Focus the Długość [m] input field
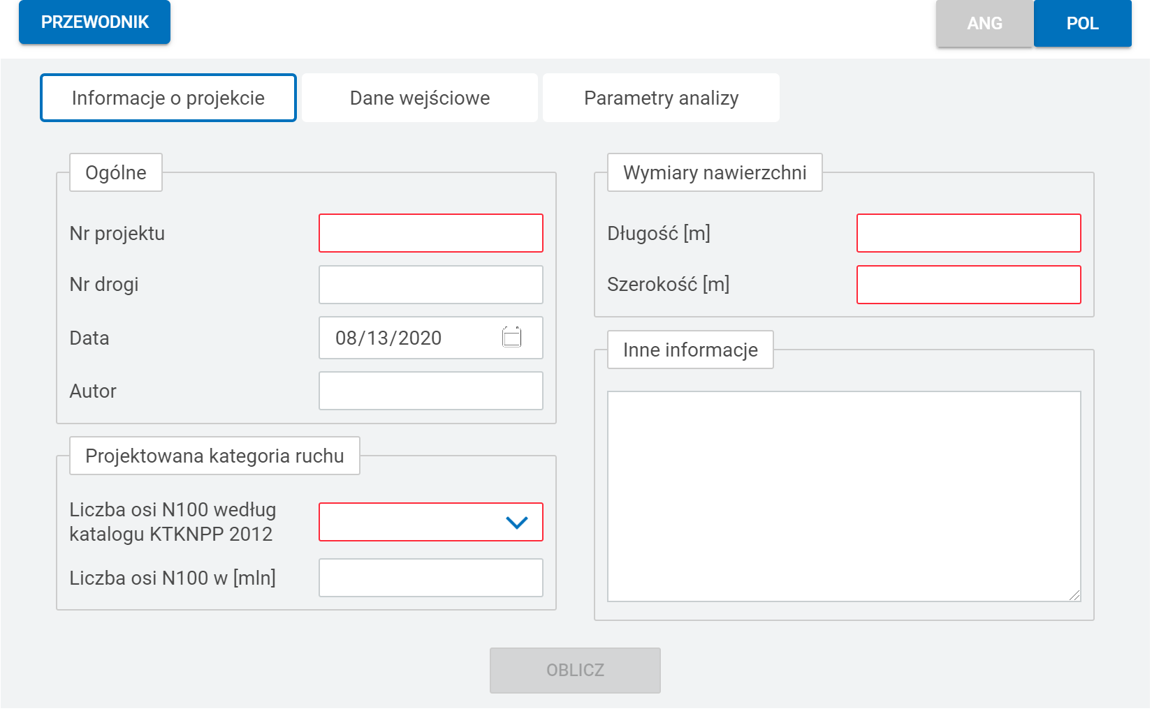This screenshot has width=1152, height=711. pos(968,233)
